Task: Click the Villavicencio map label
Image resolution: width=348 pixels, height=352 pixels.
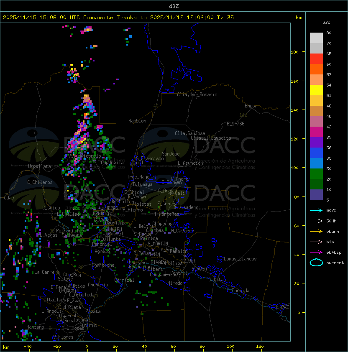Action: click(x=84, y=156)
